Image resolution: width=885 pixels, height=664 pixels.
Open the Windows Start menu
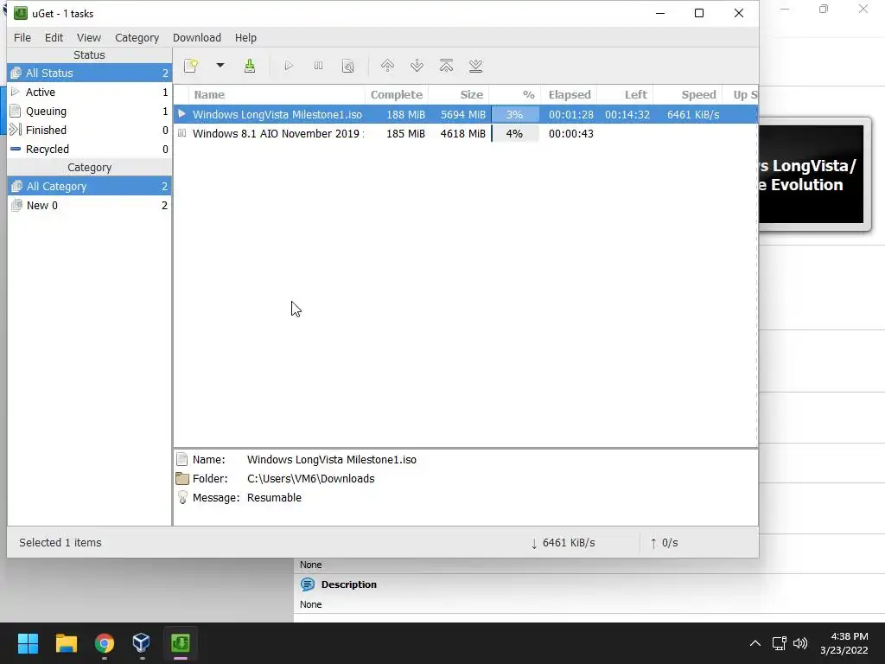pos(29,643)
